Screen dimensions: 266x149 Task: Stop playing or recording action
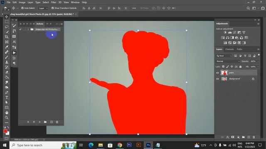28,122
